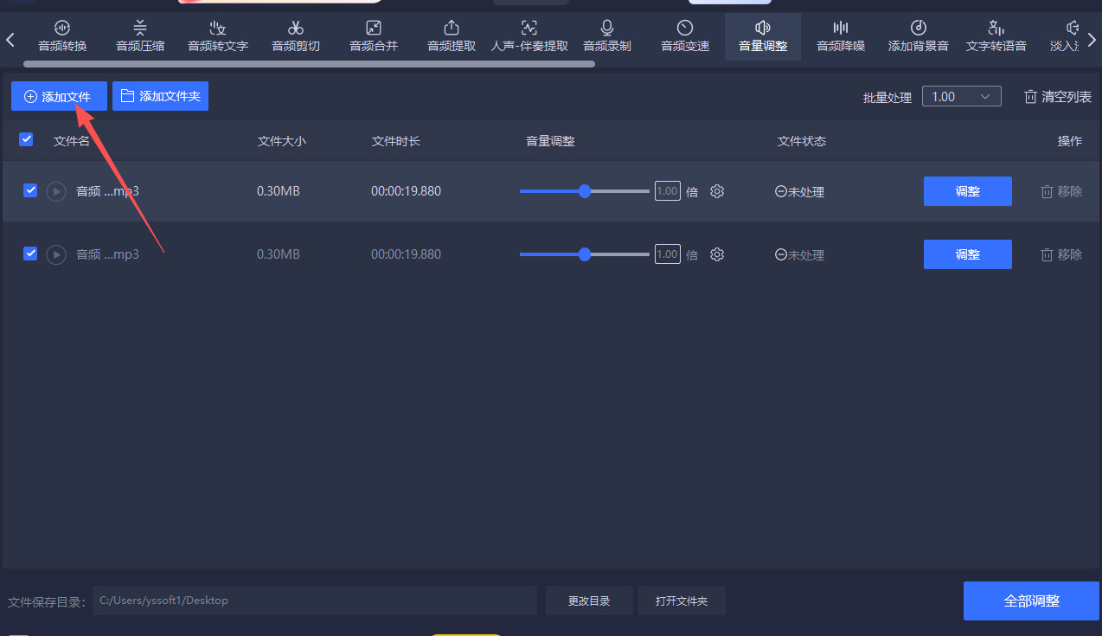Open the 音频降噪 noise reduction tool
Image resolution: width=1102 pixels, height=636 pixels.
[841, 36]
